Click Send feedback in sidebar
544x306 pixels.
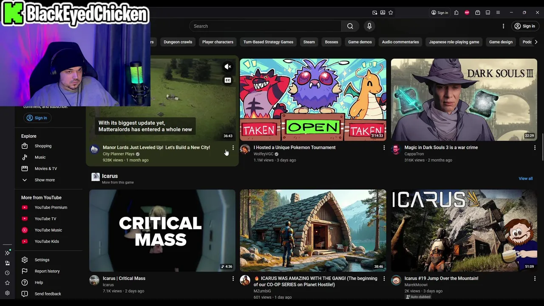[x=48, y=294]
